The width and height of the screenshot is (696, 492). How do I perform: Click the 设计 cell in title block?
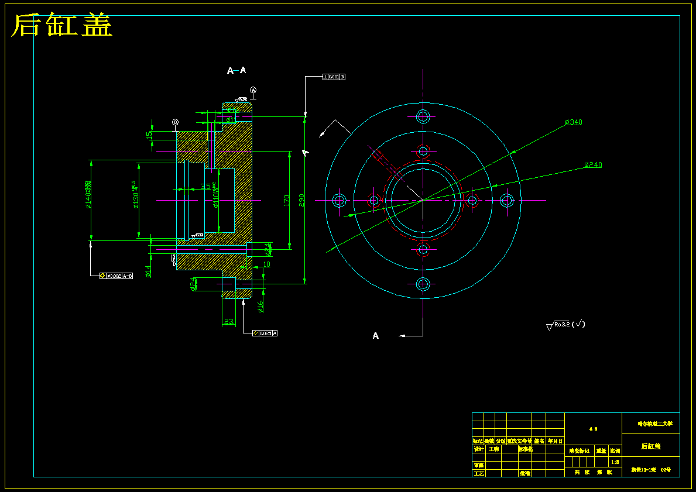point(478,449)
